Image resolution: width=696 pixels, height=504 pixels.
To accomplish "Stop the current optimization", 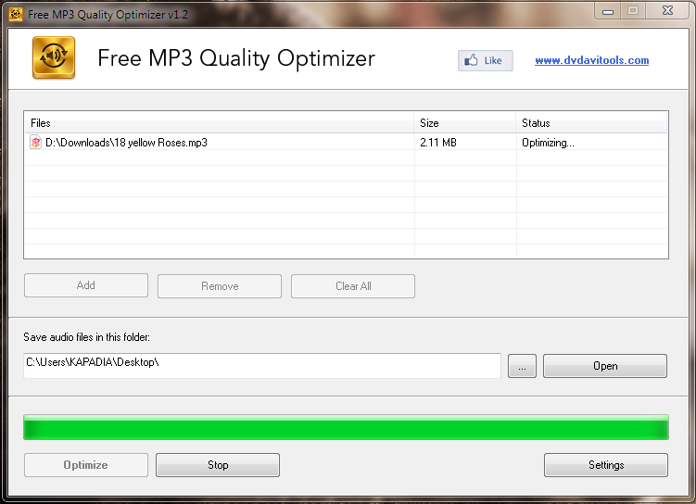I will (x=218, y=465).
